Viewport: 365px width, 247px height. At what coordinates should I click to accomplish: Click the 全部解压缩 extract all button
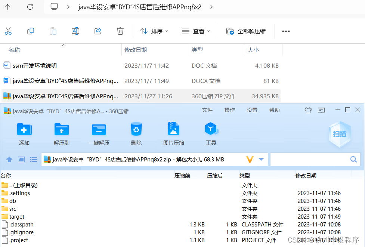click(246, 31)
